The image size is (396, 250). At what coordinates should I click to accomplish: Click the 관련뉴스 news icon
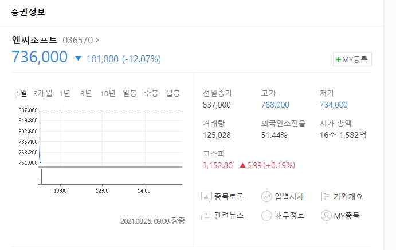(207, 216)
